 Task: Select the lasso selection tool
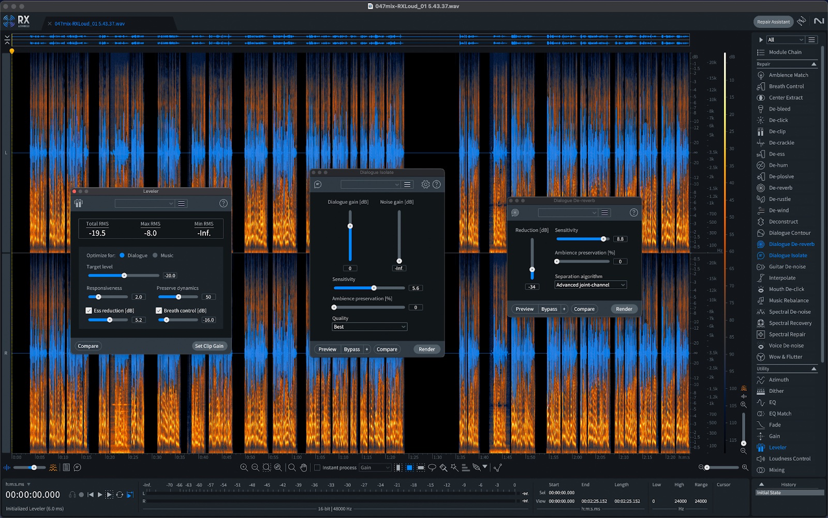[432, 467]
